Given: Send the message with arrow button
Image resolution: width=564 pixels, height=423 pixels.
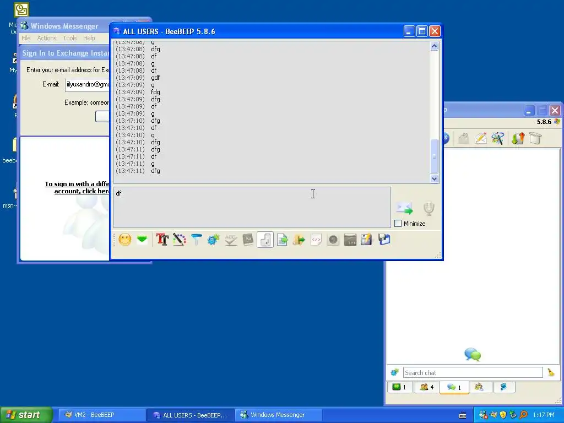Looking at the screenshot, I should 404,208.
